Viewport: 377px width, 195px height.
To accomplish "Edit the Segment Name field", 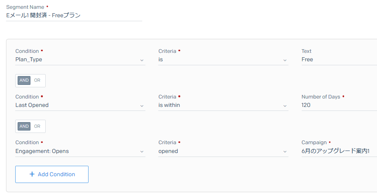I will click(74, 16).
